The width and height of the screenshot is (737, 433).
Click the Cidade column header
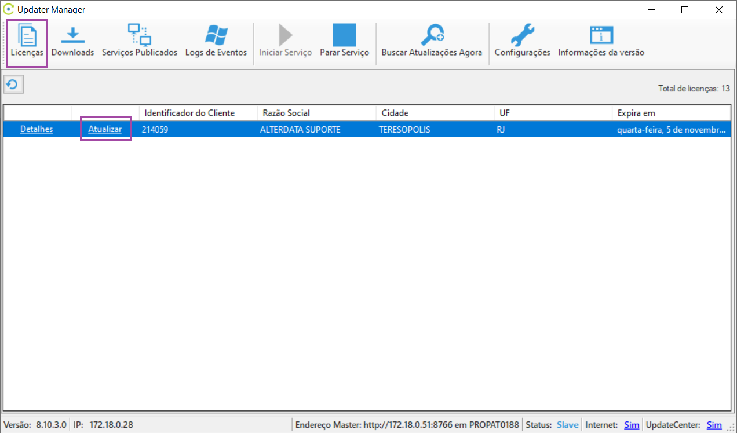[x=395, y=113]
